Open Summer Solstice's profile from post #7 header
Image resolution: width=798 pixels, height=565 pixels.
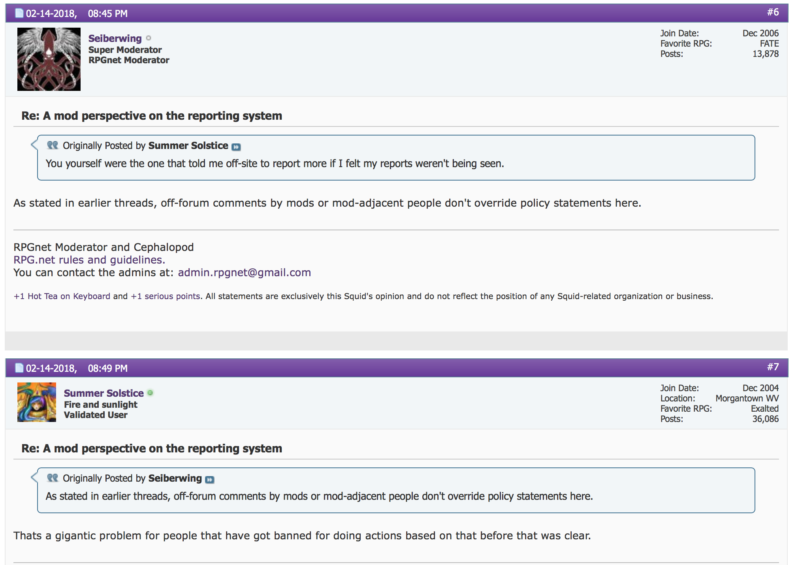pos(104,393)
